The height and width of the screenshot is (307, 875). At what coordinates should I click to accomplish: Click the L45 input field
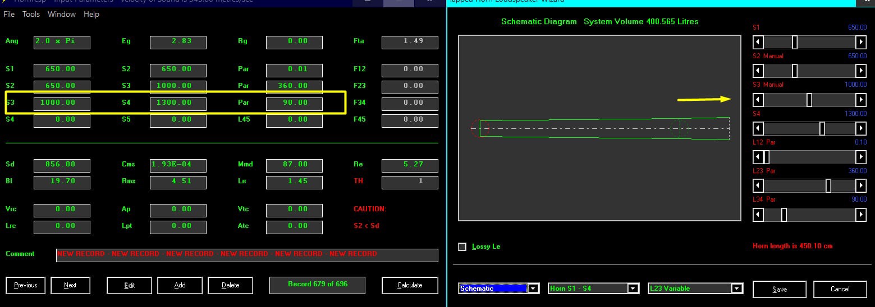coord(294,121)
